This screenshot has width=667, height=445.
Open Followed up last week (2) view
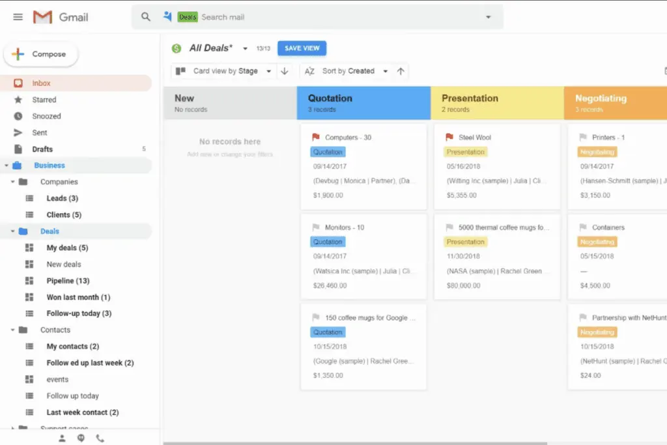pyautogui.click(x=90, y=363)
